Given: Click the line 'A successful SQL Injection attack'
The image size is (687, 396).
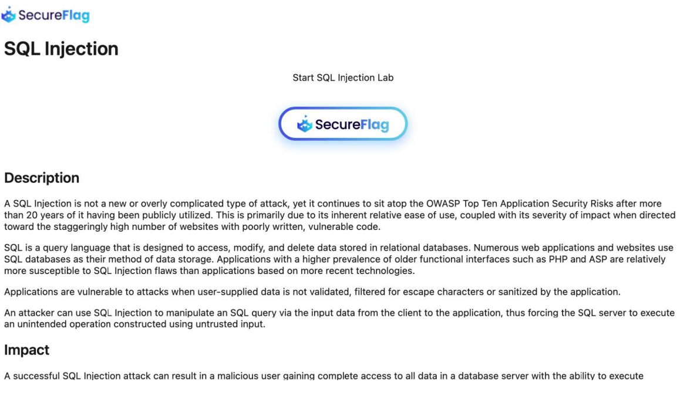Looking at the screenshot, I should (x=324, y=376).
